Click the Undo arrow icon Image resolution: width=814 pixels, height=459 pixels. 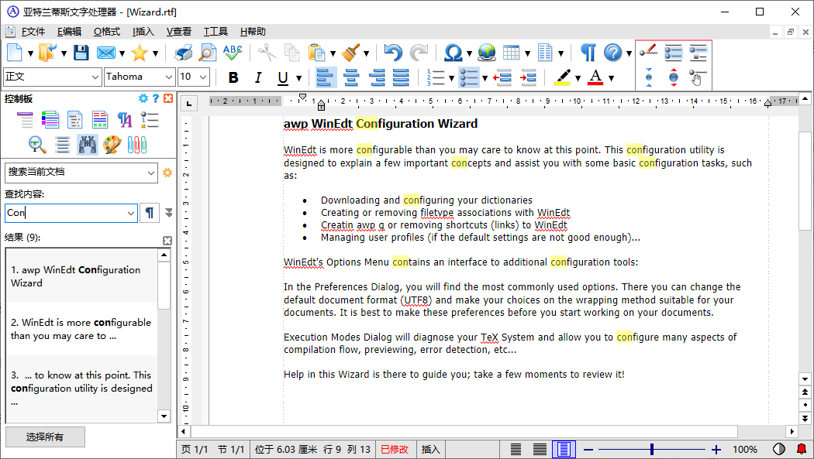(393, 53)
